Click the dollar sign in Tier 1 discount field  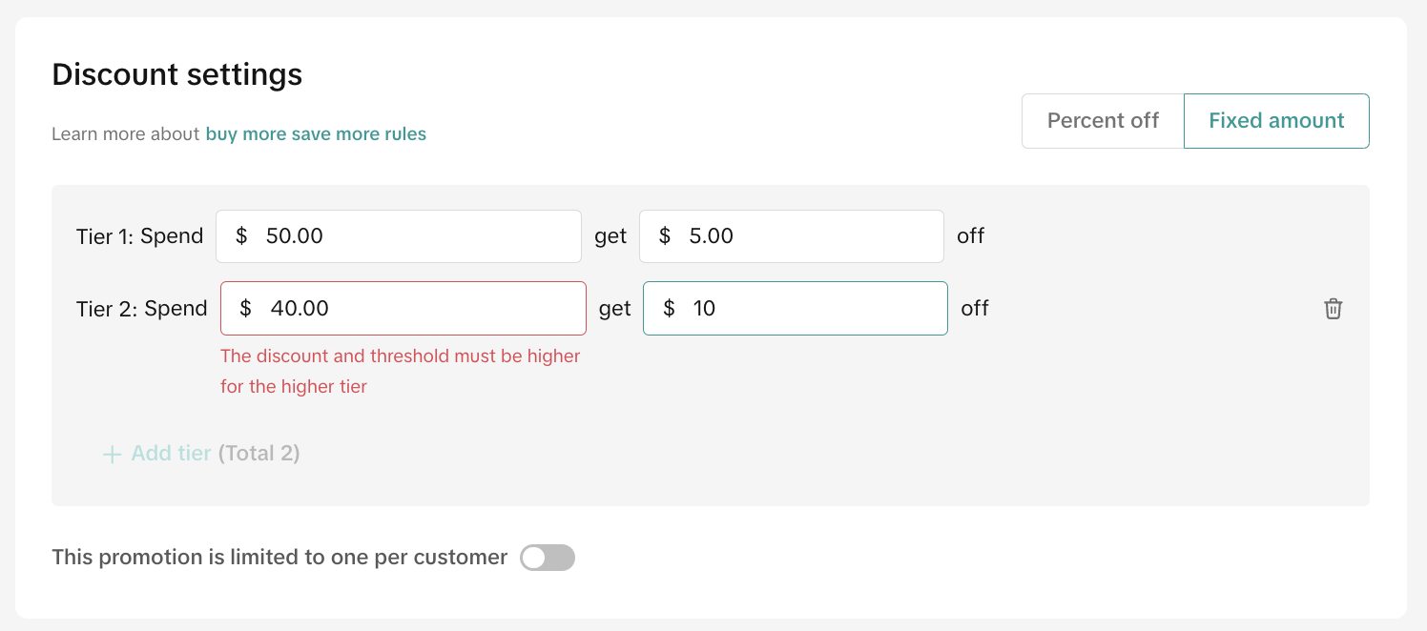click(665, 236)
